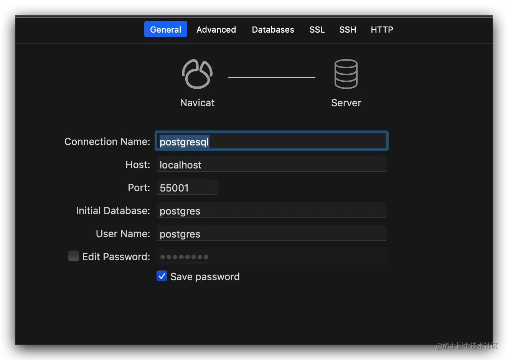Image resolution: width=508 pixels, height=360 pixels.
Task: Click the Navicat label text
Action: pyautogui.click(x=197, y=103)
